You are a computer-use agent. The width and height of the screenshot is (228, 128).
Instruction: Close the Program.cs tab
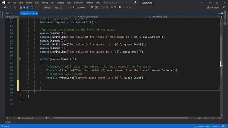(x=37, y=14)
